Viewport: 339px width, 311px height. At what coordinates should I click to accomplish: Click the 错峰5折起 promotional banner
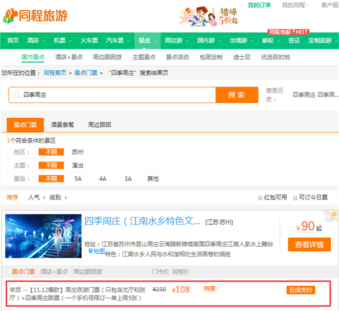pos(209,16)
